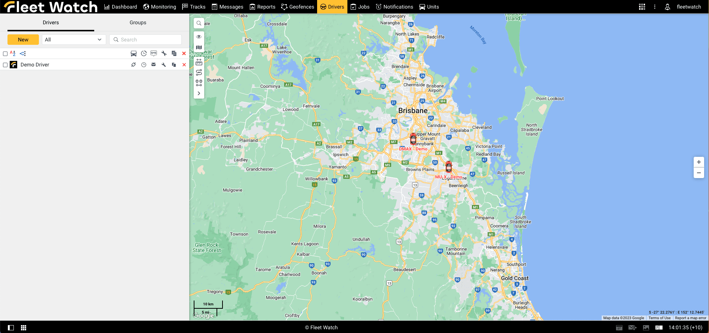Send message to Demo Driver envelope icon
The height and width of the screenshot is (333, 709).
click(154, 65)
